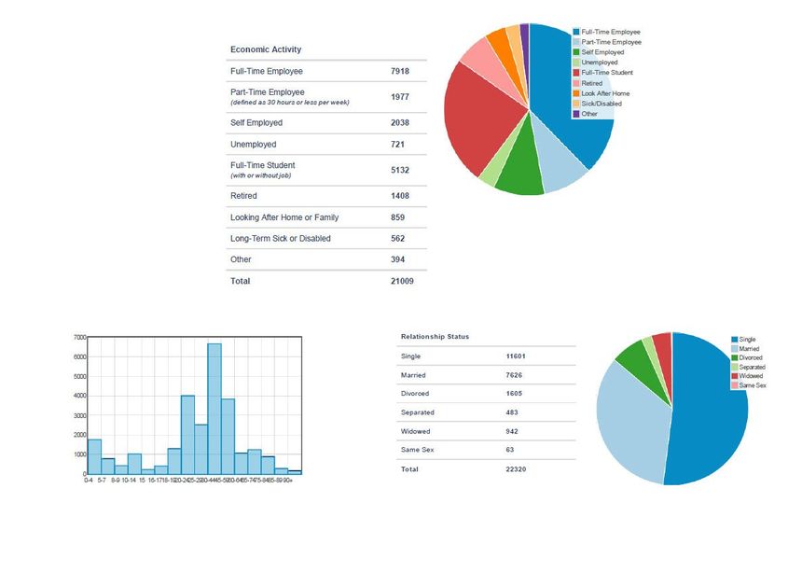Select the Self Employed green legend swatch

click(x=576, y=53)
